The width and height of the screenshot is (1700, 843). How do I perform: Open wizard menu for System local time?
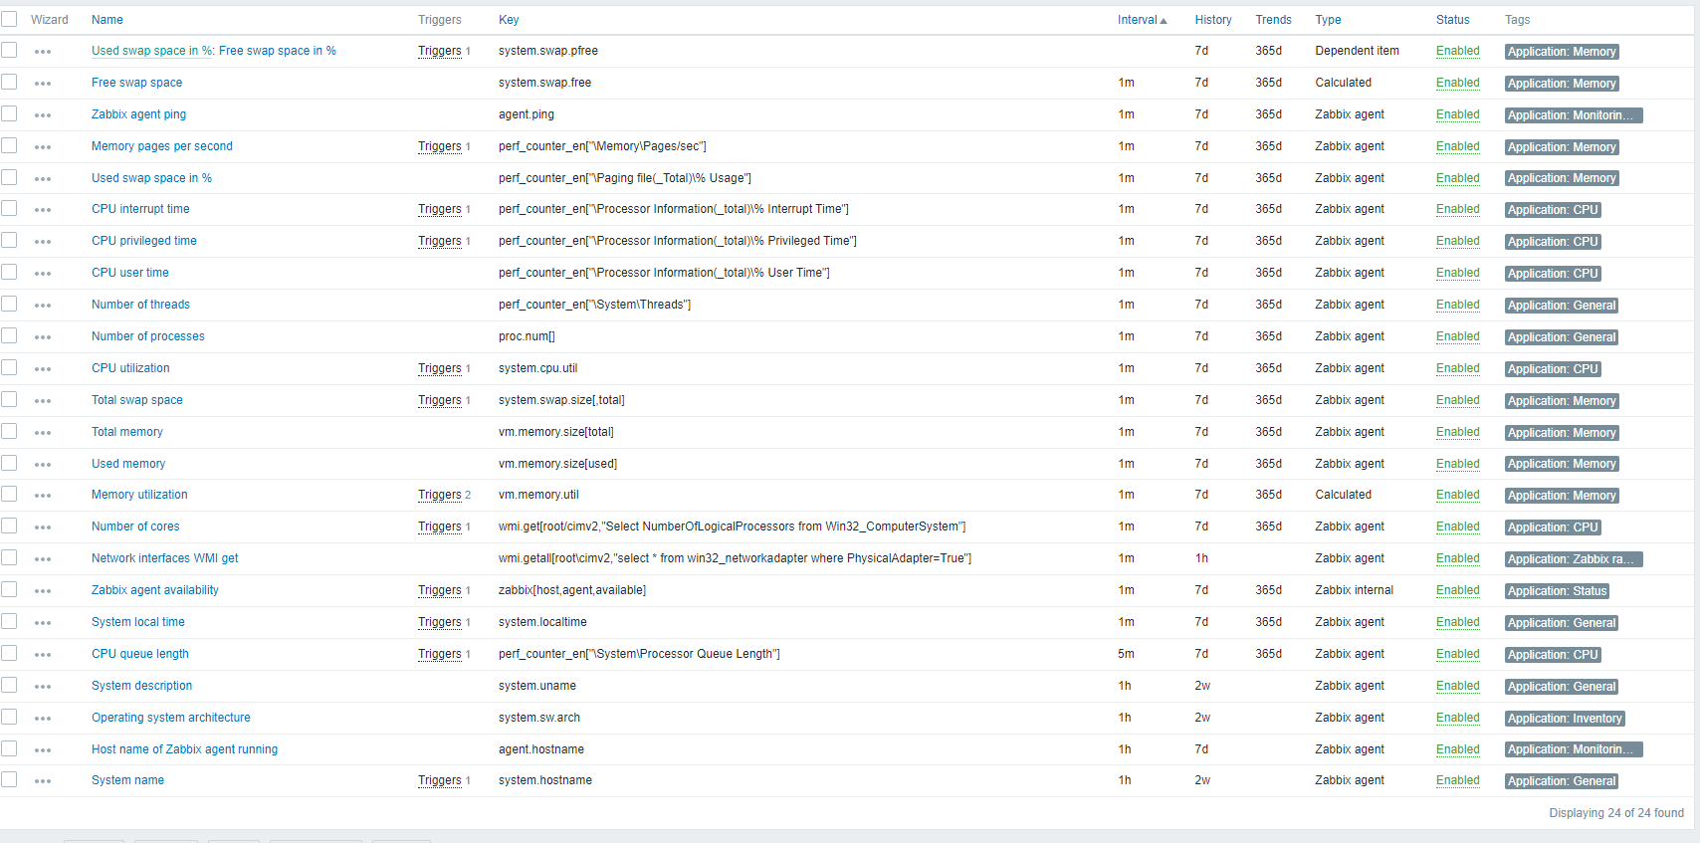click(43, 623)
